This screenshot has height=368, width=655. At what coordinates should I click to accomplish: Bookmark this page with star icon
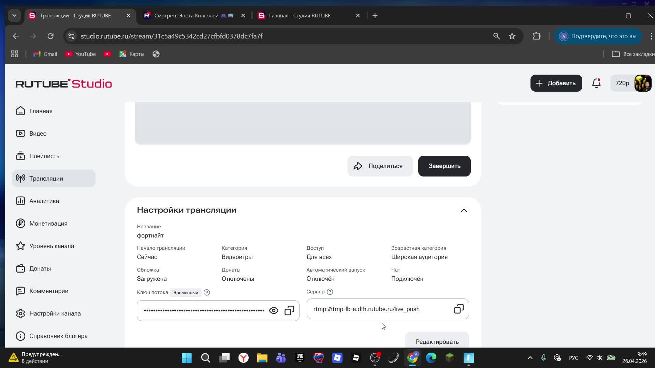[x=512, y=36]
